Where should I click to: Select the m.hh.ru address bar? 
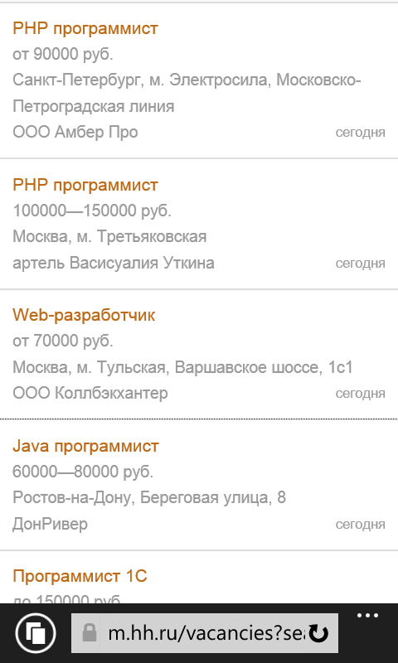tap(204, 633)
